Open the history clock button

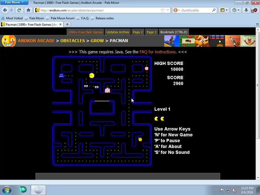tap(236, 10)
